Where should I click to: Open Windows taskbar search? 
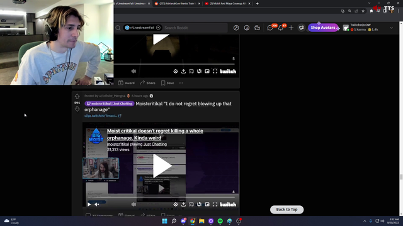pyautogui.click(x=174, y=221)
